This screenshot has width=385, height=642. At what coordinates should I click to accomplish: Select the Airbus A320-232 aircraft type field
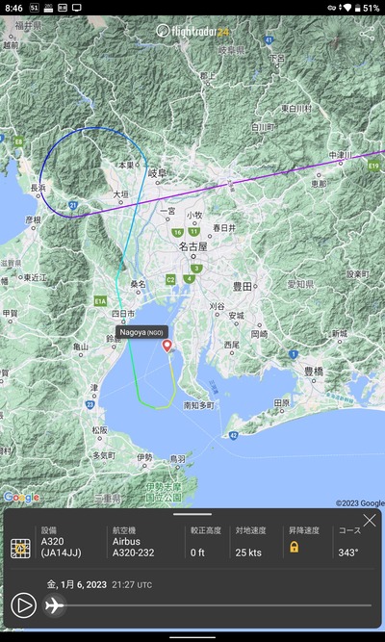click(134, 547)
